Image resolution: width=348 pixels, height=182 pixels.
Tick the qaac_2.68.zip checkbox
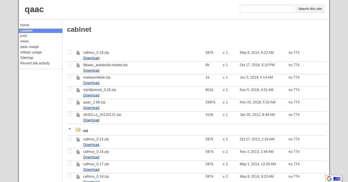pos(70,102)
